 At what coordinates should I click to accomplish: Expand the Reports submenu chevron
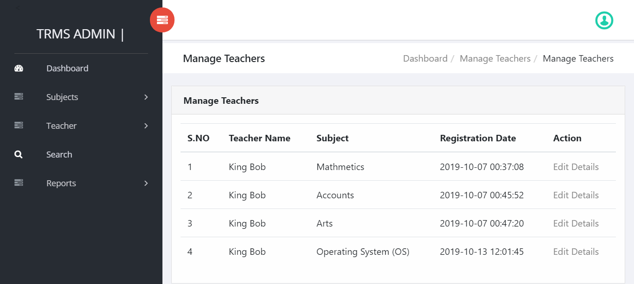tap(146, 183)
